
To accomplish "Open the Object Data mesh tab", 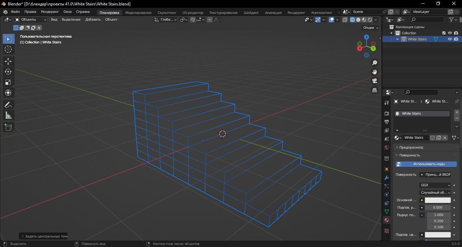I will pyautogui.click(x=387, y=211).
